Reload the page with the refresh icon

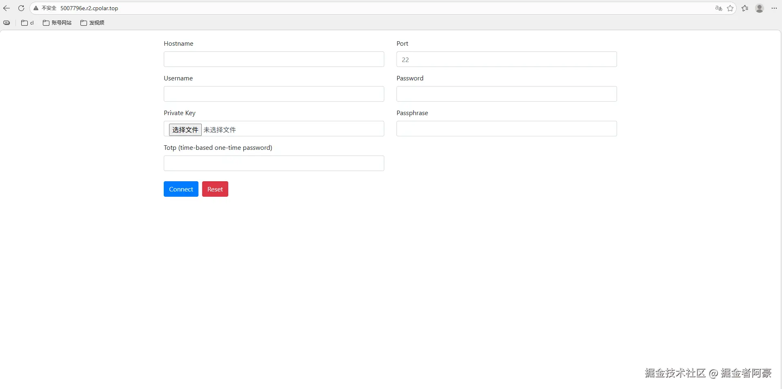[21, 8]
